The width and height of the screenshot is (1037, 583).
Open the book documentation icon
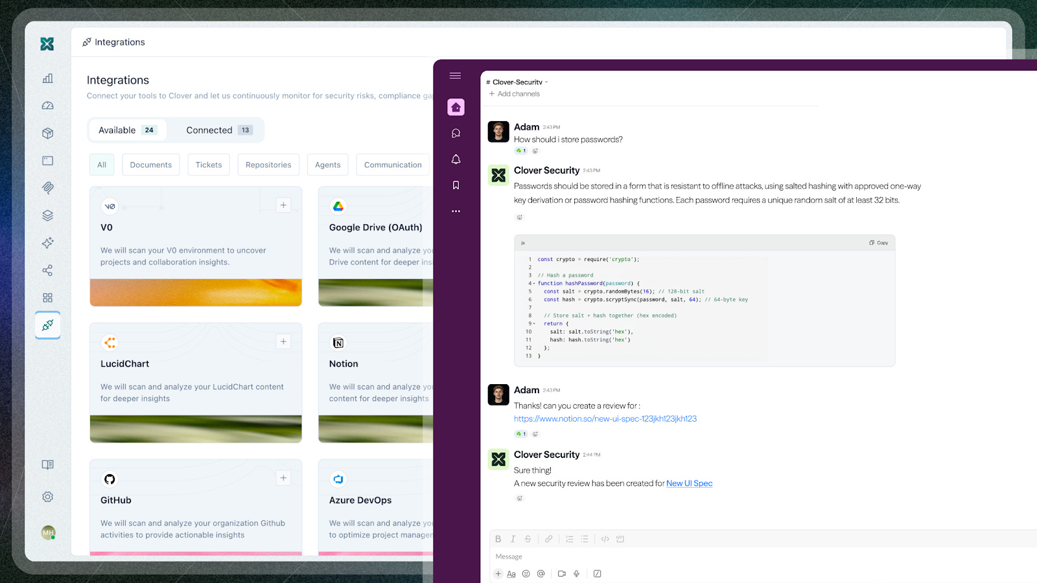click(x=47, y=464)
